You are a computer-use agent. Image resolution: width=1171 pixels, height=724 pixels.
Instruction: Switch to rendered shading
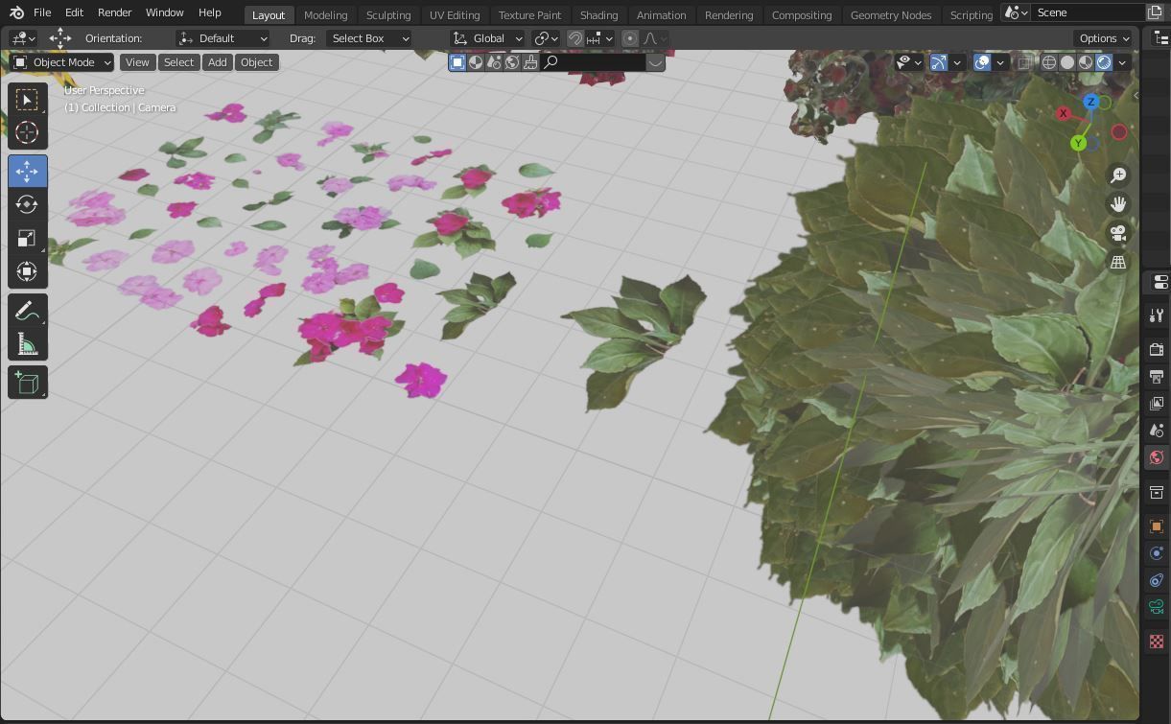(x=1104, y=62)
